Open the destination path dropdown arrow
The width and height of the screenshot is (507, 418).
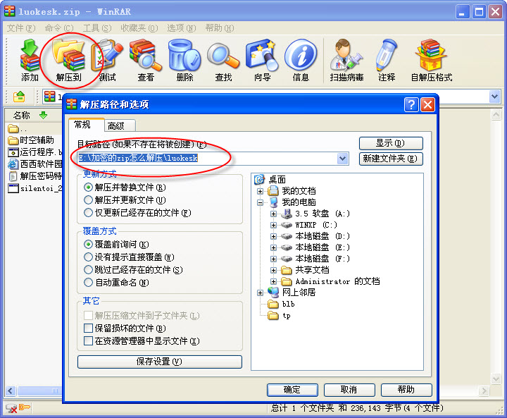(342, 159)
